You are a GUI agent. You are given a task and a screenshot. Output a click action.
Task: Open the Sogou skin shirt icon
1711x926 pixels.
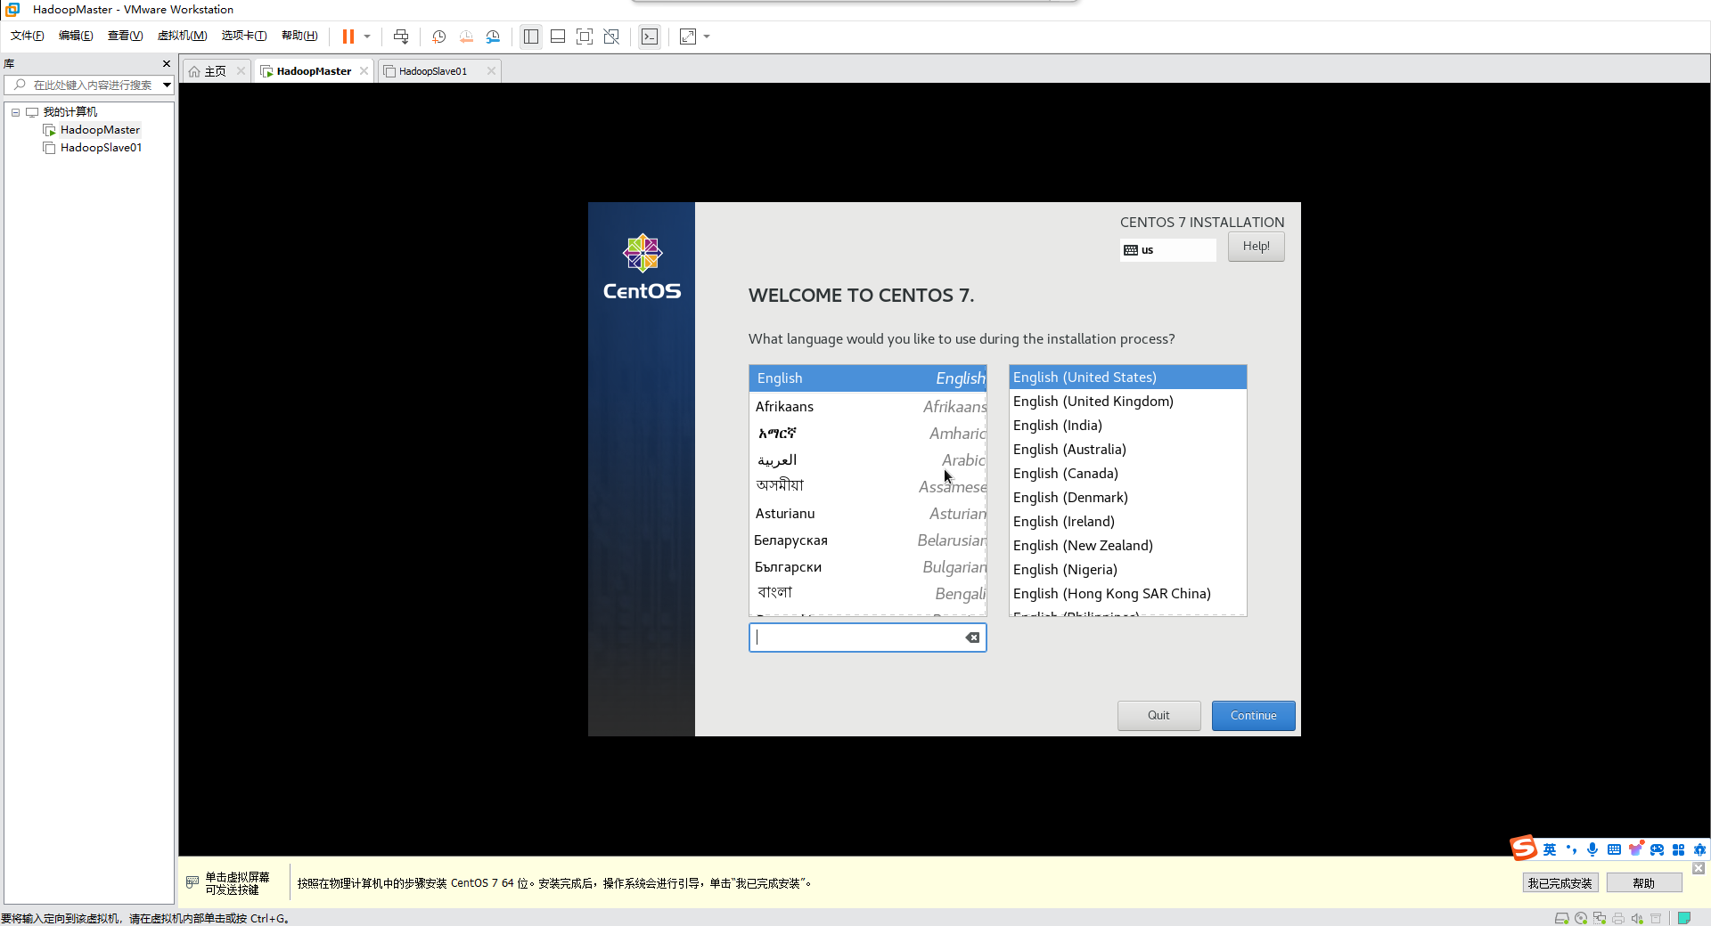click(1635, 849)
